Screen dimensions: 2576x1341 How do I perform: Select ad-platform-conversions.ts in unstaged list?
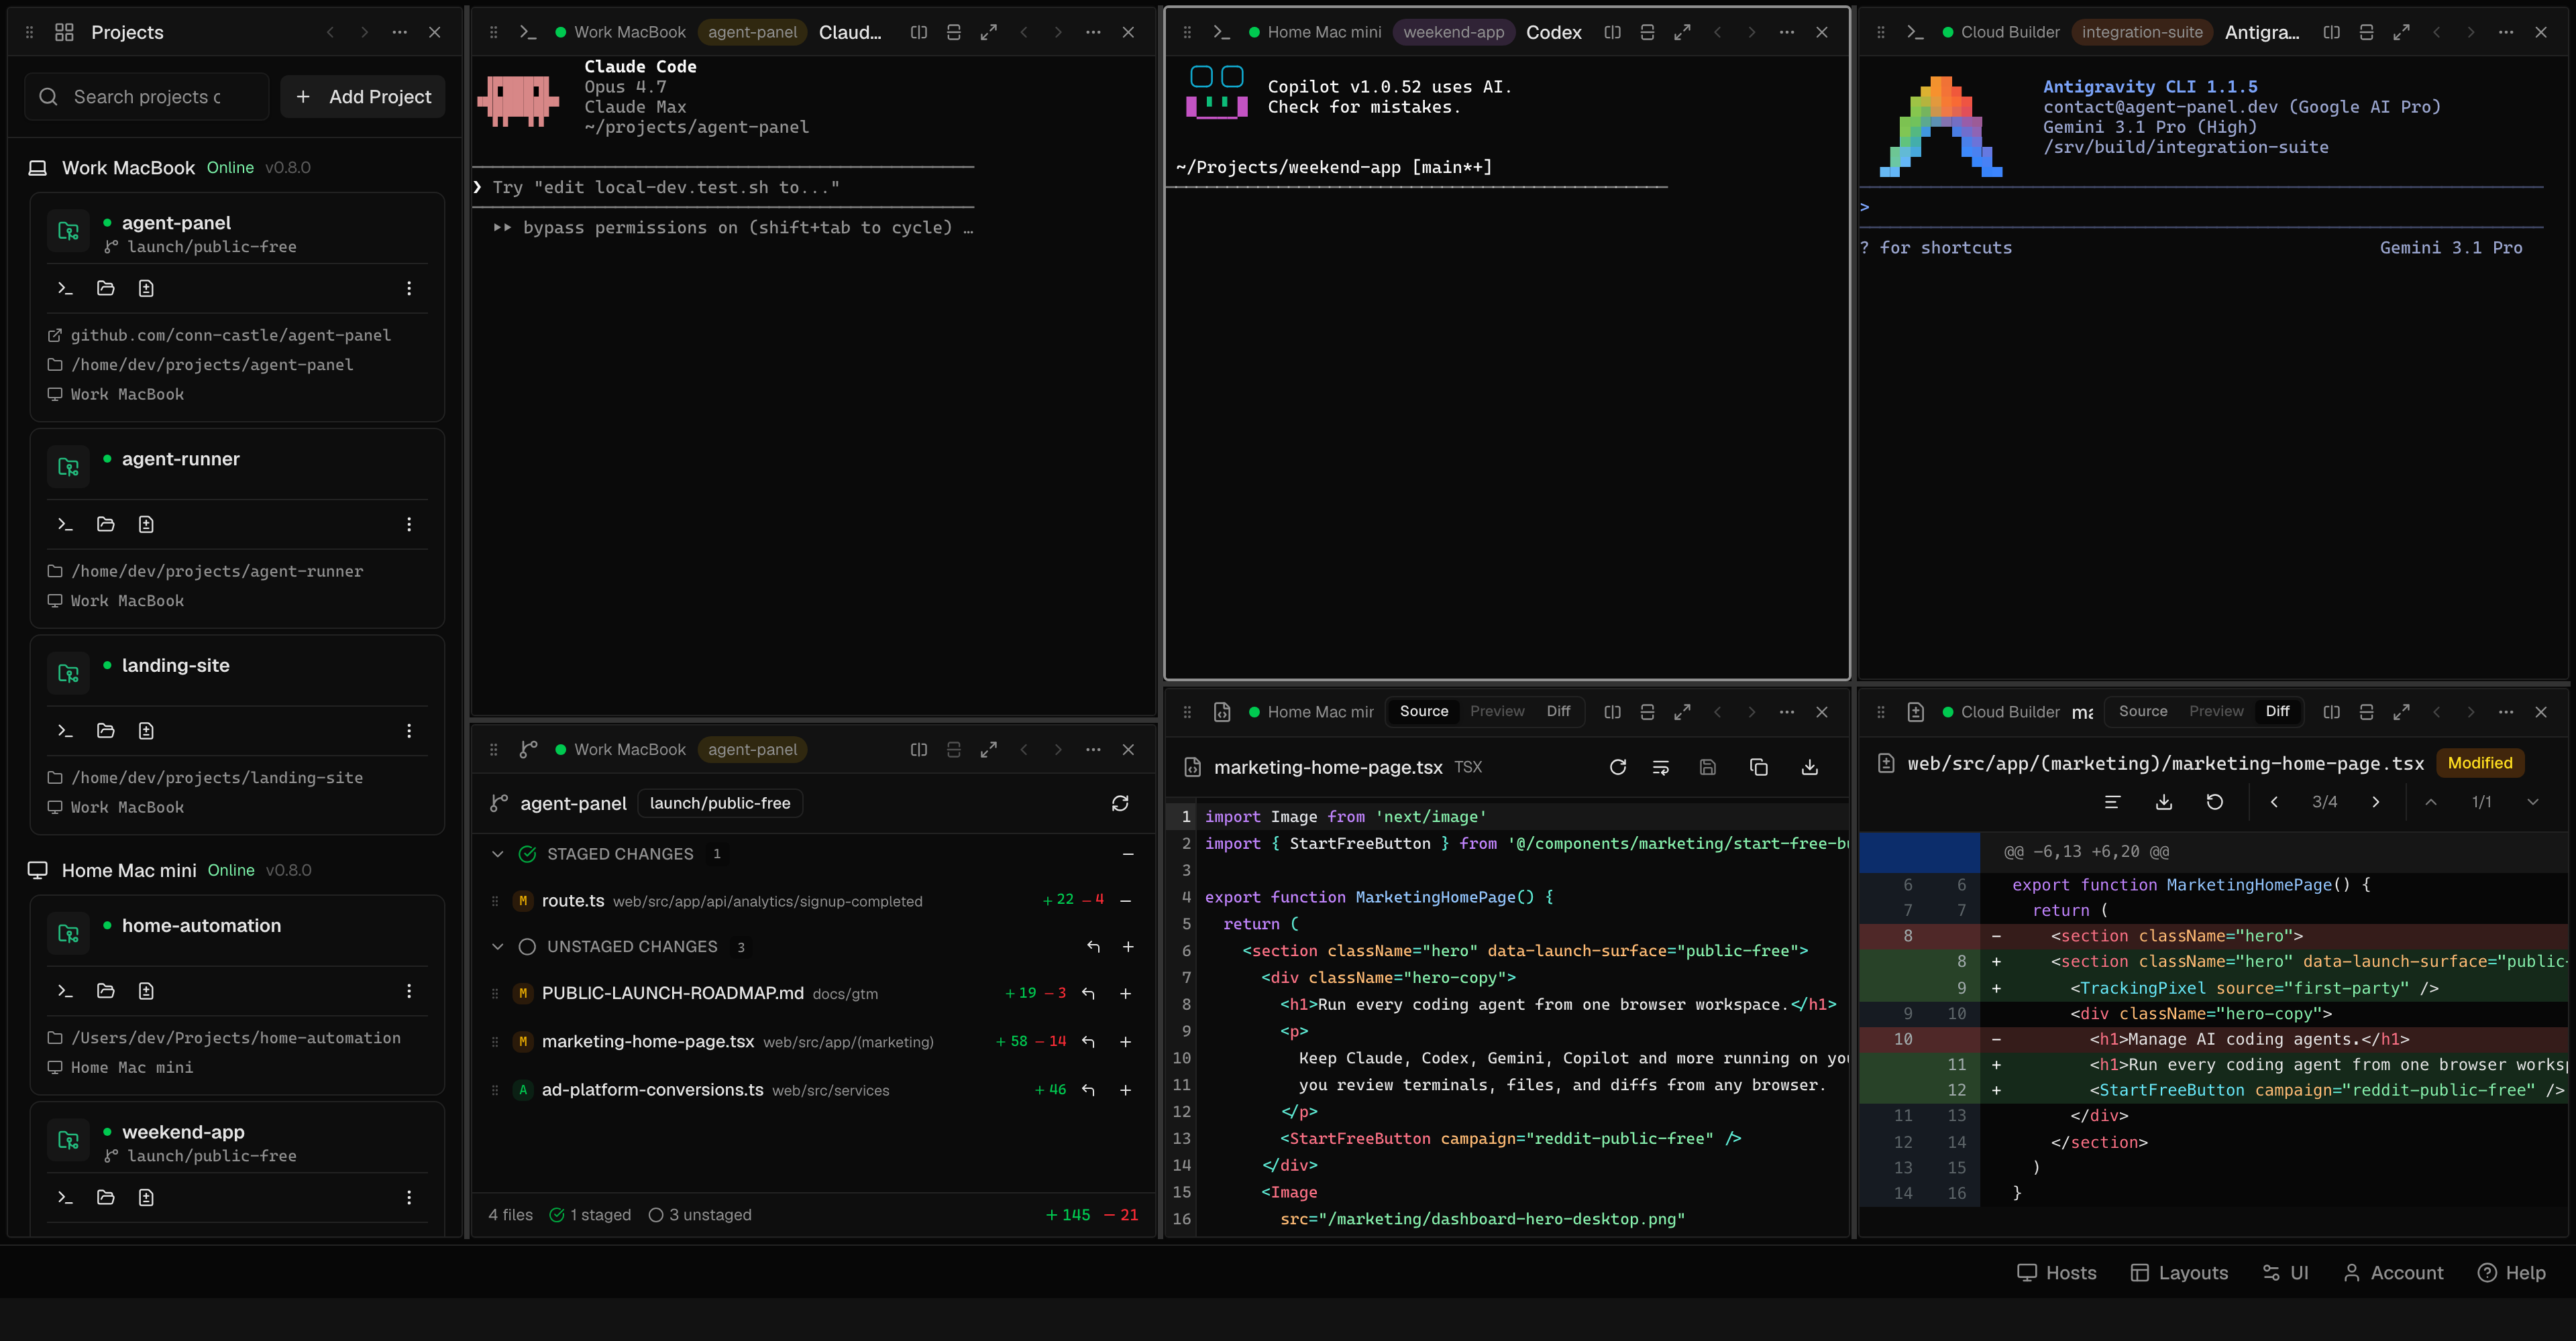813,1090
